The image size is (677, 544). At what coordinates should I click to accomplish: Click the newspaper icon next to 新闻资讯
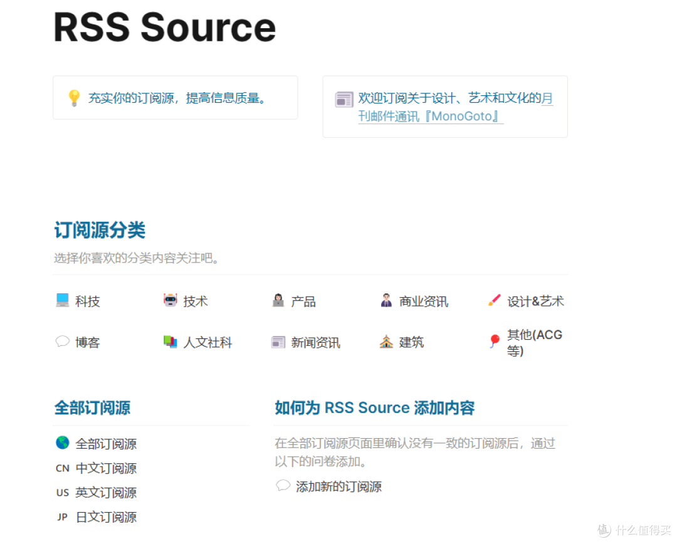278,342
